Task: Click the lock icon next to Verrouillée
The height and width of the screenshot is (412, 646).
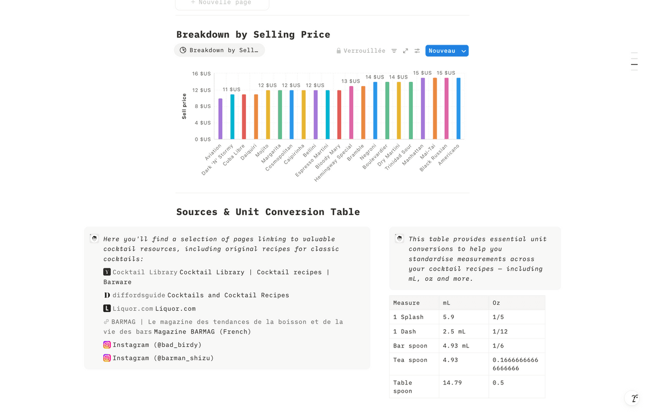Action: [339, 51]
